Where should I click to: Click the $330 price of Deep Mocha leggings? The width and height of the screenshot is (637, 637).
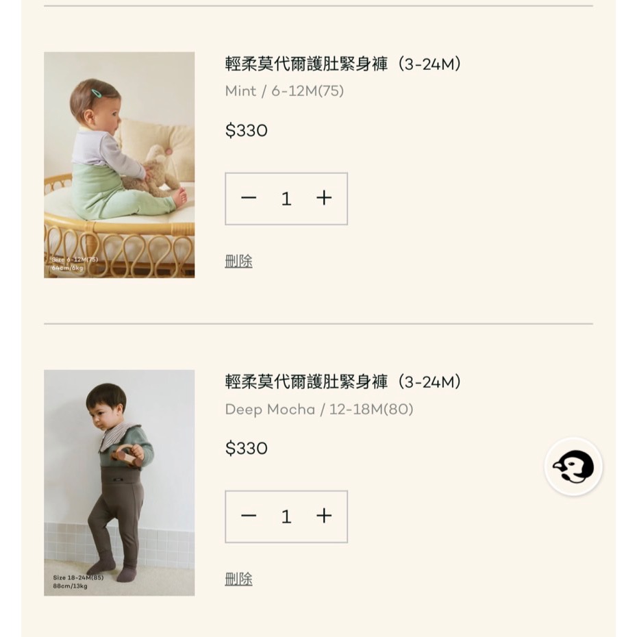246,449
